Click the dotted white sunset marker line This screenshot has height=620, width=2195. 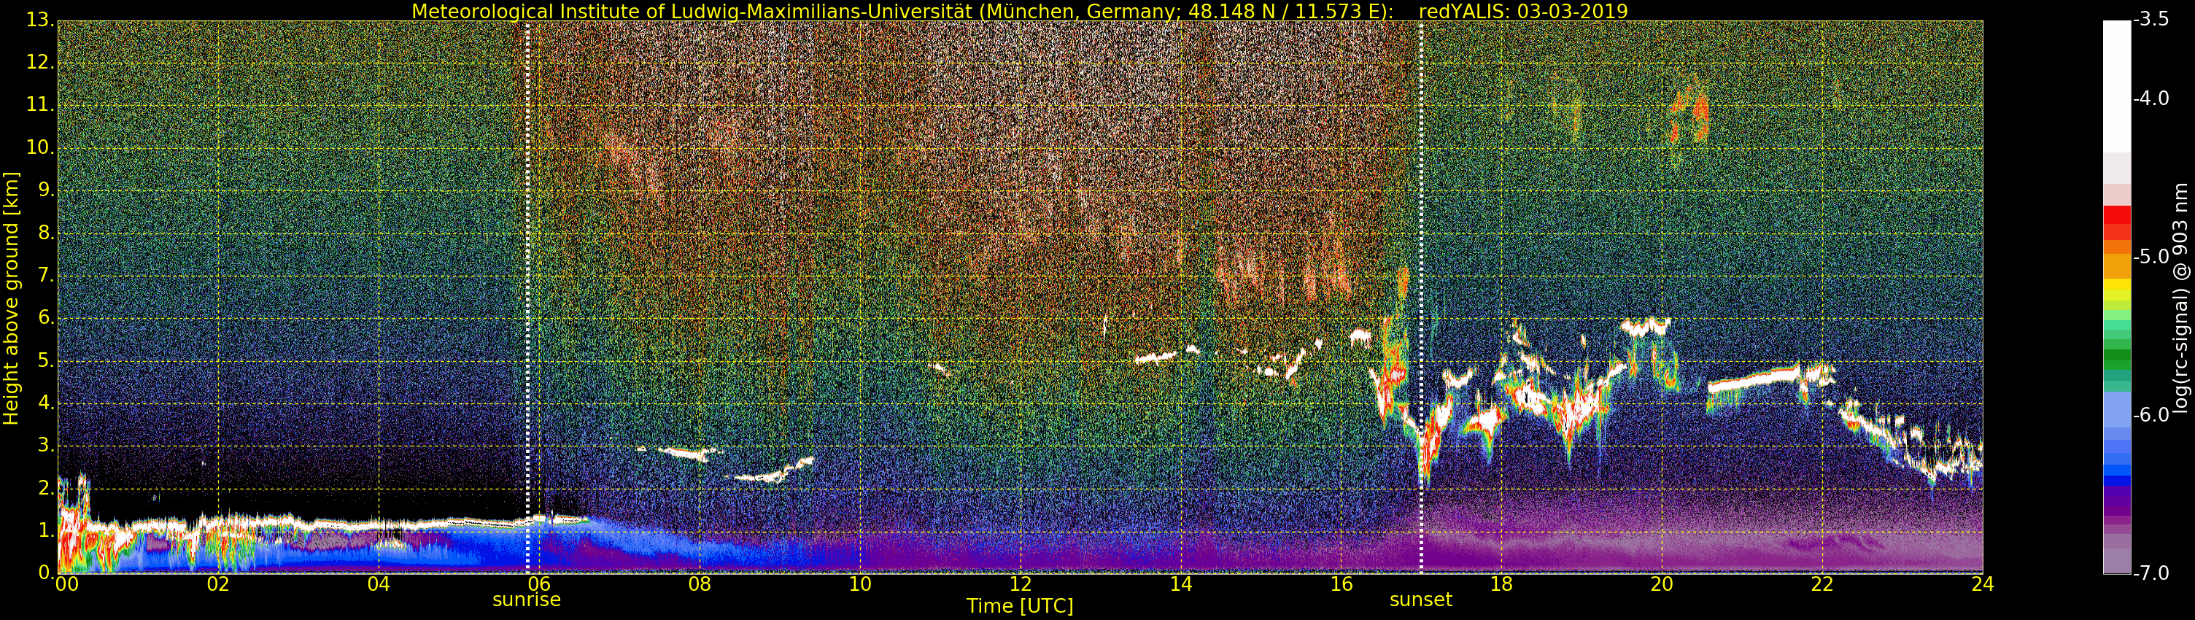(x=1420, y=296)
